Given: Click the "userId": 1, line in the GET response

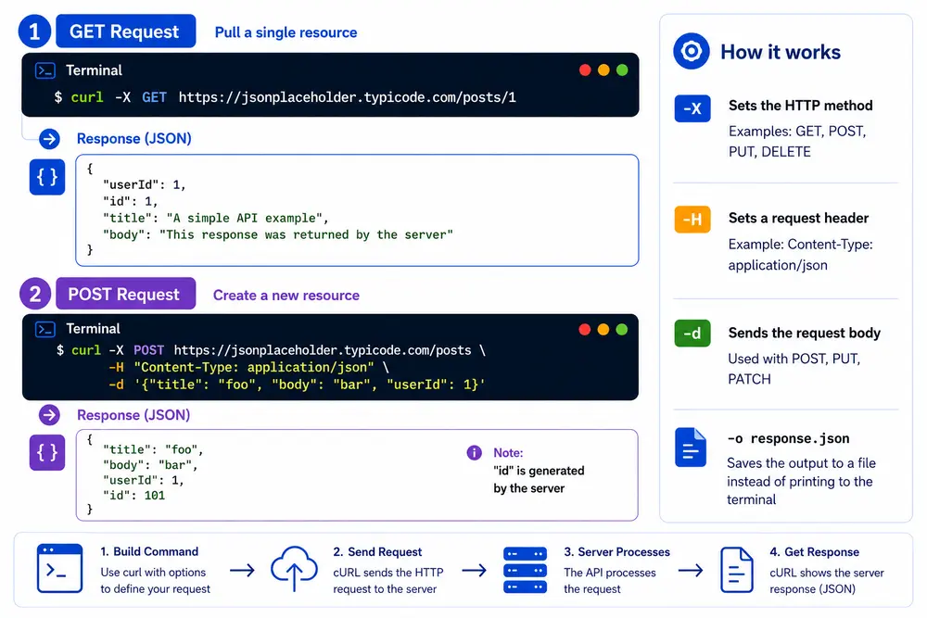Looking at the screenshot, I should click(x=145, y=185).
